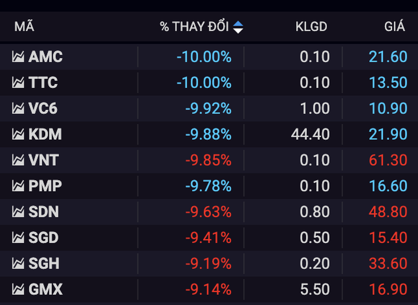Select the SGD ticker symbol
The height and width of the screenshot is (305, 418).
coord(43,238)
